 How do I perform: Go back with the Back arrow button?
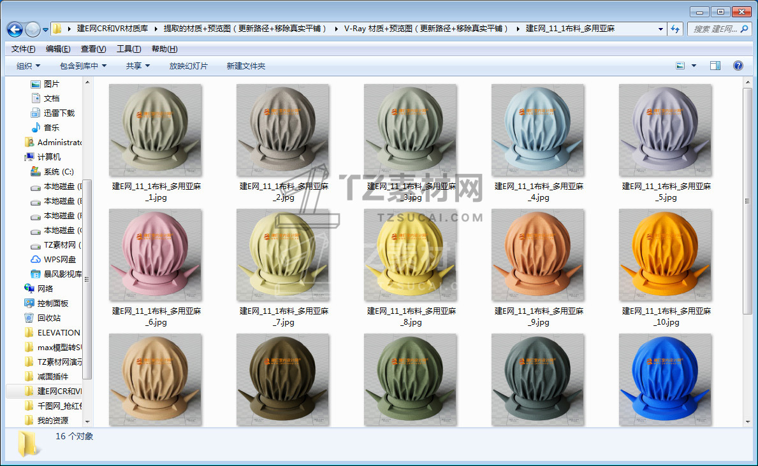15,29
